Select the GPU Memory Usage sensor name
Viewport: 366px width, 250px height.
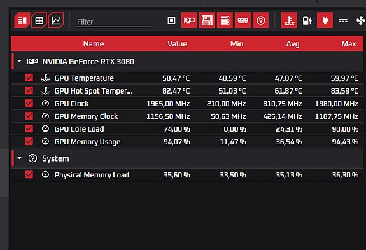click(87, 142)
